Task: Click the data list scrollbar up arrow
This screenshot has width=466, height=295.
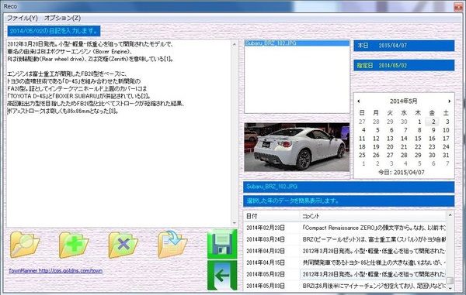Action: [450, 215]
